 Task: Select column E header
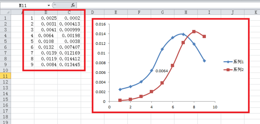point(116,12)
